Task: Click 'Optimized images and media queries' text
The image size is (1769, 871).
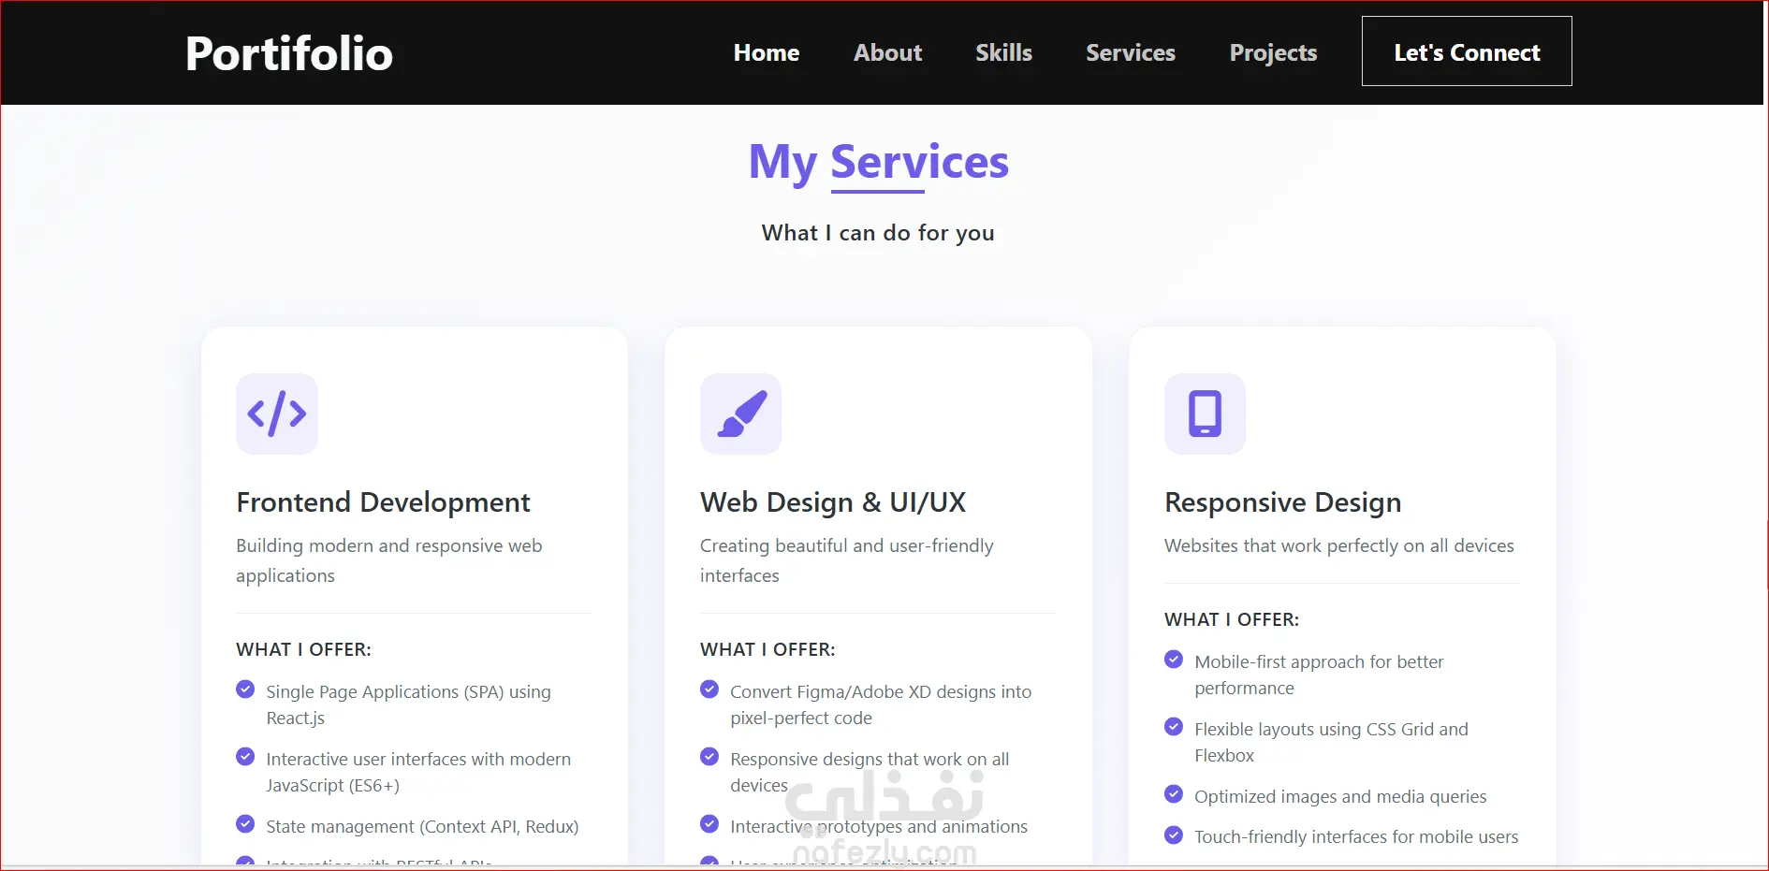Action: [1340, 797]
